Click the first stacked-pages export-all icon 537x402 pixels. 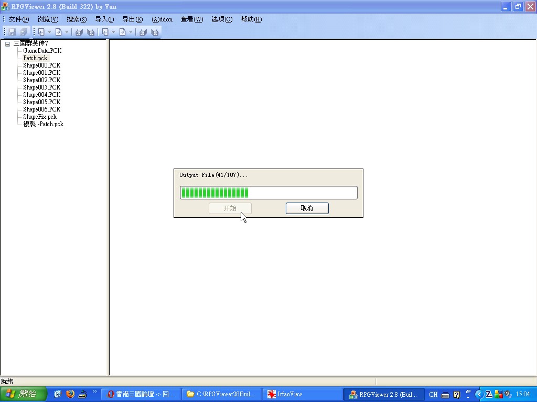[90, 32]
